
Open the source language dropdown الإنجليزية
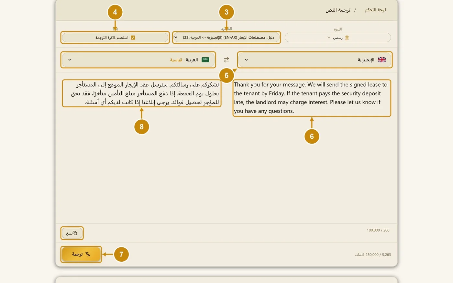point(315,60)
